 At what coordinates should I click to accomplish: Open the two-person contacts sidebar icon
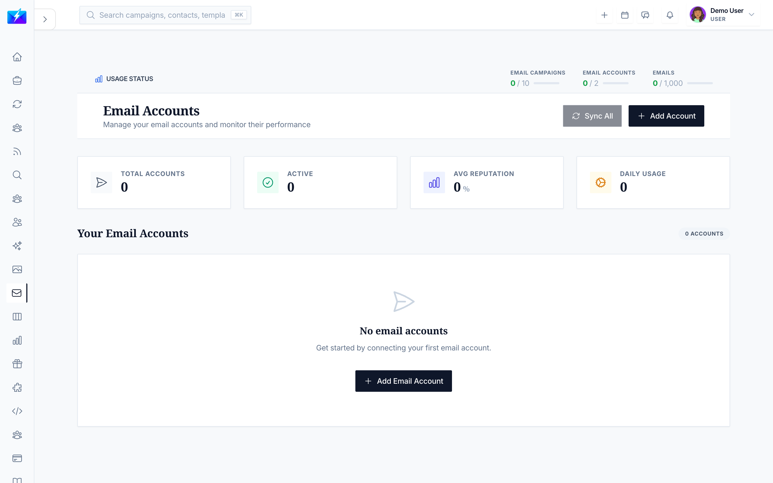[17, 222]
